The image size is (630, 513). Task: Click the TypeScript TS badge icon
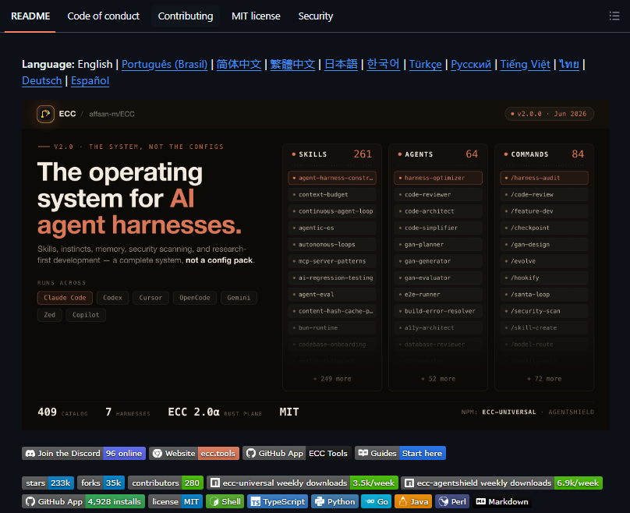256,501
